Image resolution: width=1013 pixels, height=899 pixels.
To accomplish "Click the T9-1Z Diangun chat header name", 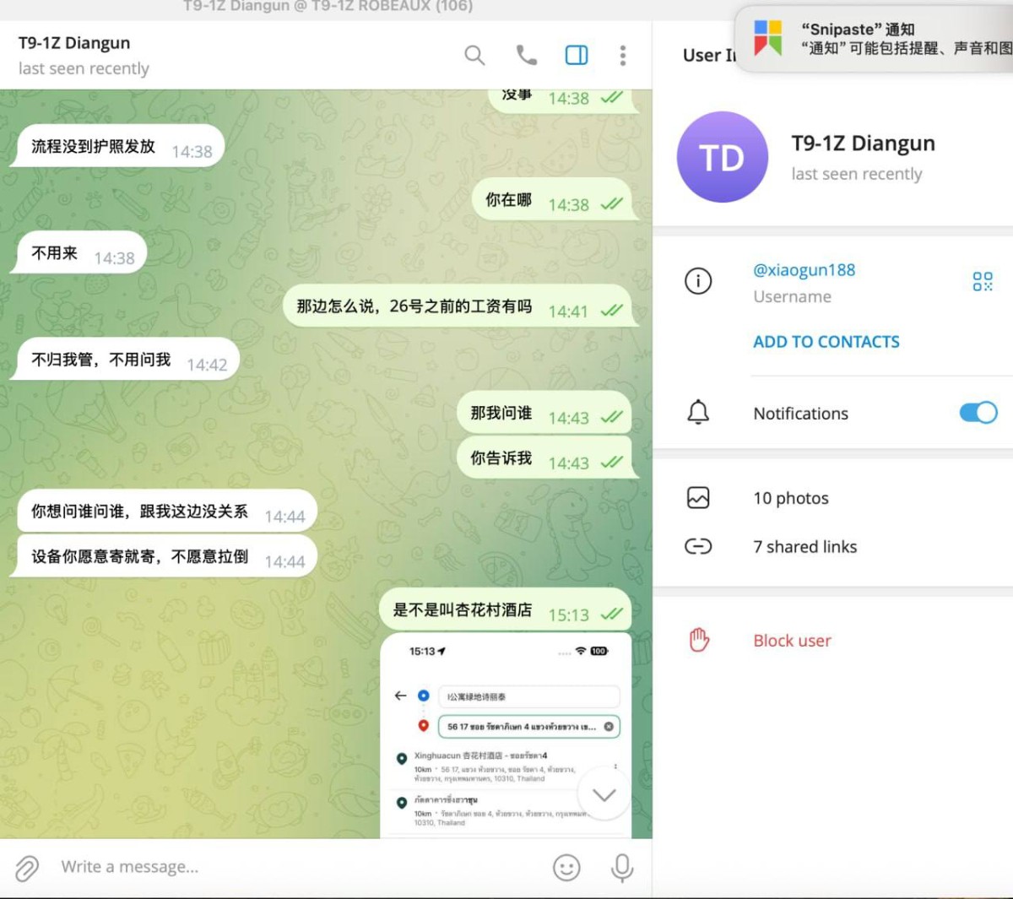I will coord(74,43).
